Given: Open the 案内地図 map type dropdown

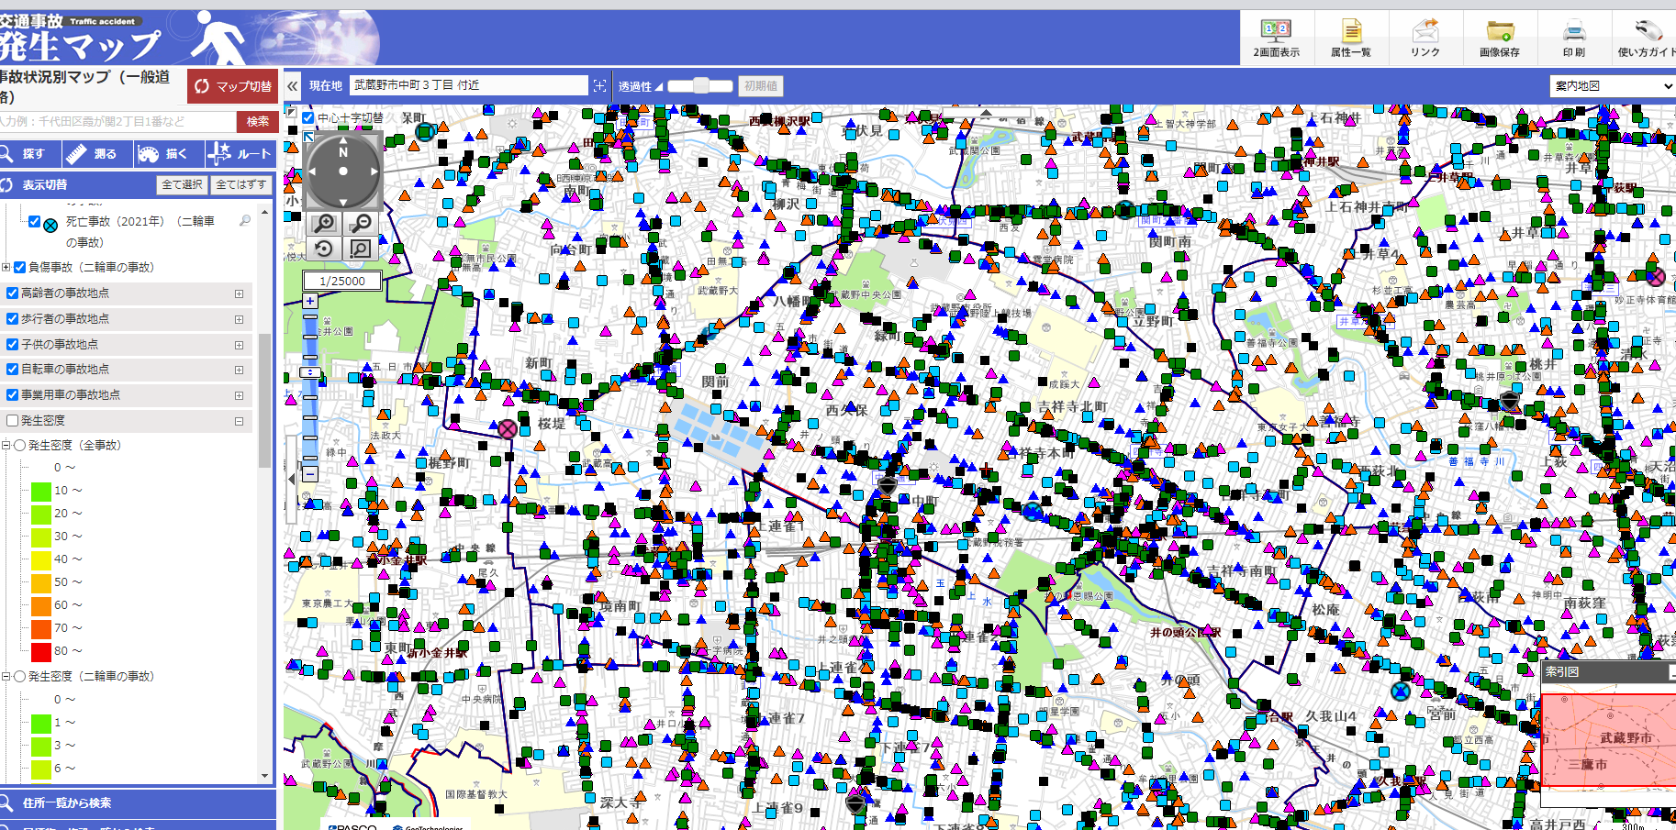Looking at the screenshot, I should [1613, 86].
